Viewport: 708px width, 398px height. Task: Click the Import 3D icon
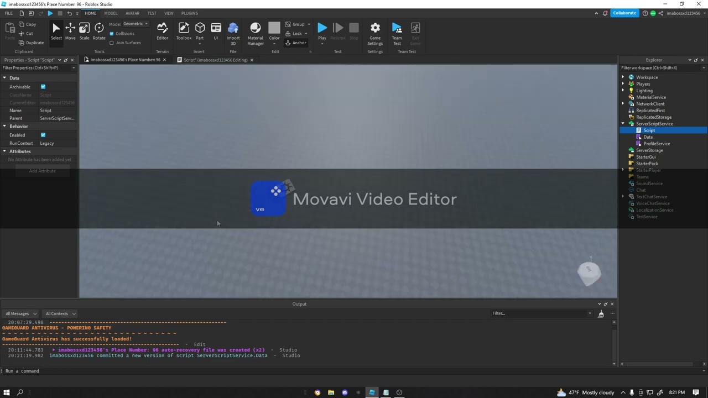[233, 31]
